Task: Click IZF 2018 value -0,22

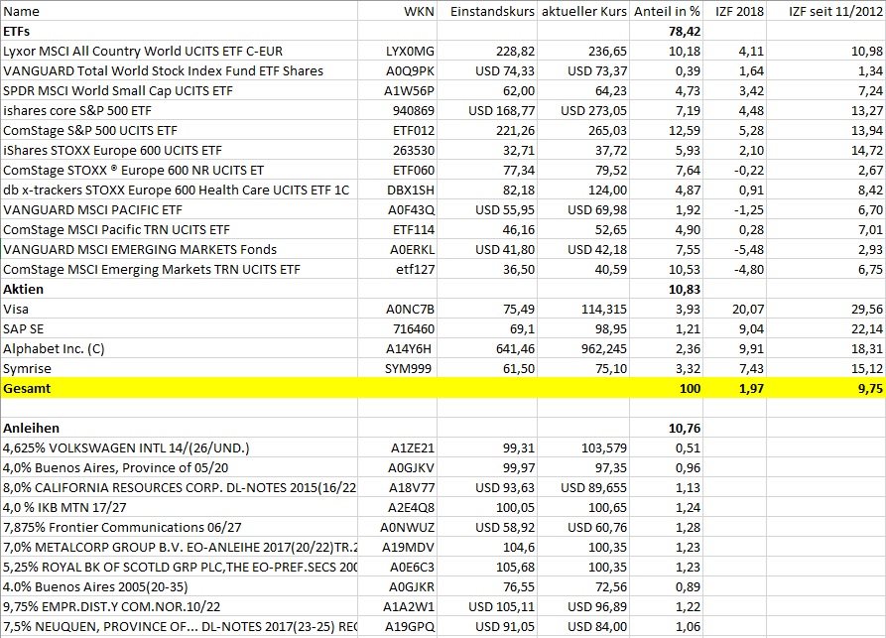Action: pyautogui.click(x=734, y=170)
